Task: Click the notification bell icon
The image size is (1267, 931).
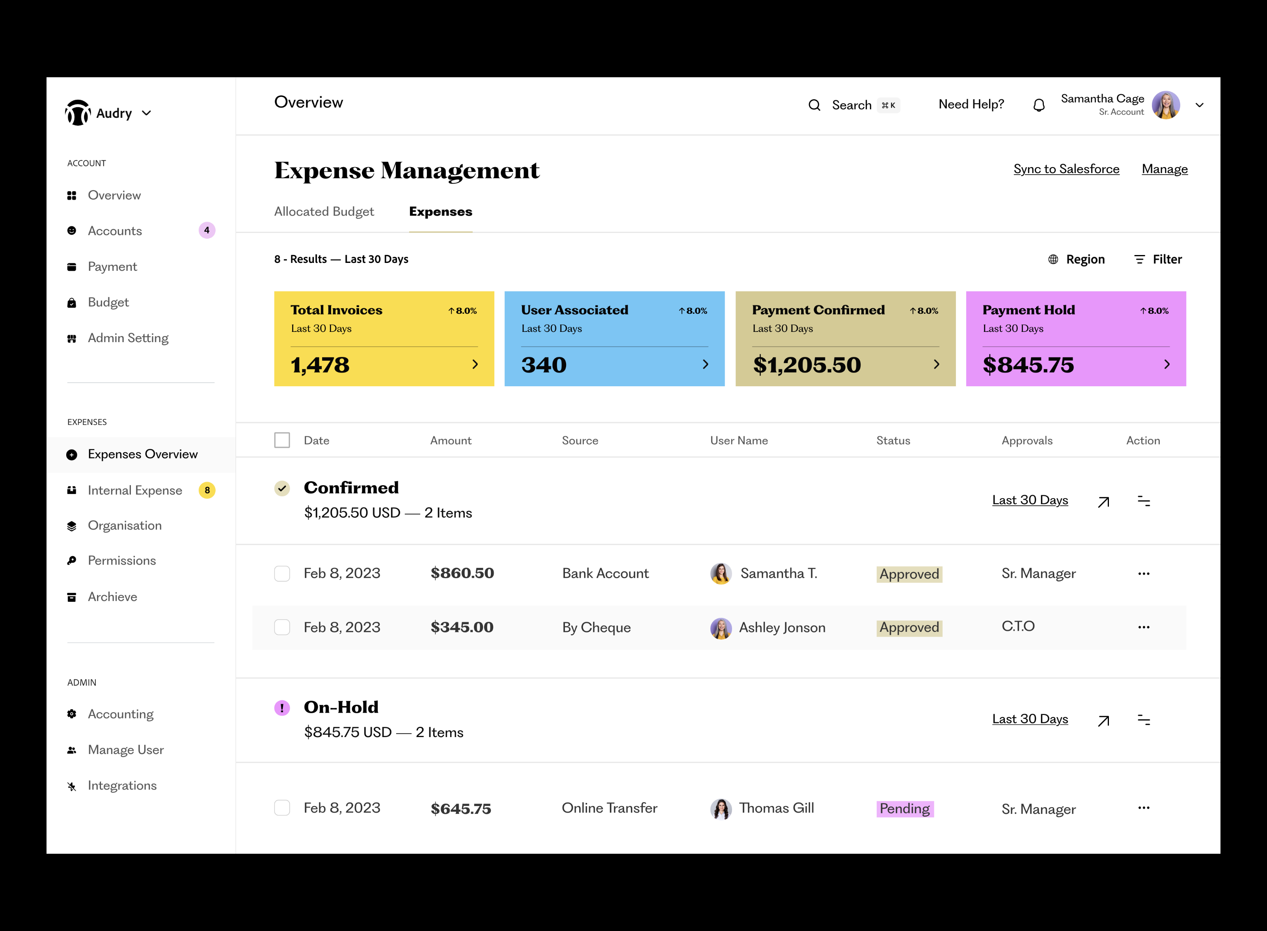Action: click(x=1039, y=105)
